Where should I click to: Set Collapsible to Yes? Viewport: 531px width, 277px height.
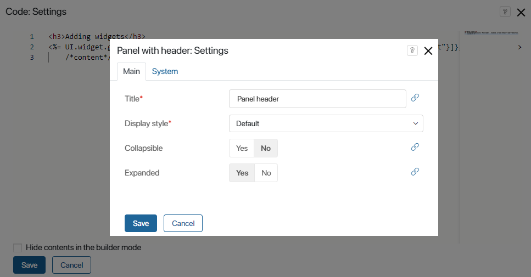pos(242,148)
